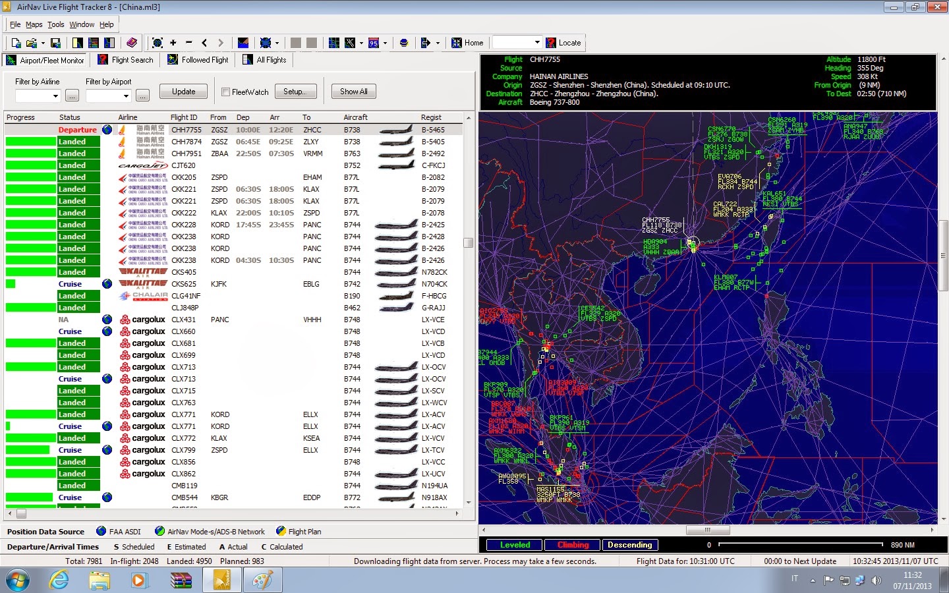The height and width of the screenshot is (593, 949).
Task: Click the Show All button
Action: pyautogui.click(x=353, y=92)
